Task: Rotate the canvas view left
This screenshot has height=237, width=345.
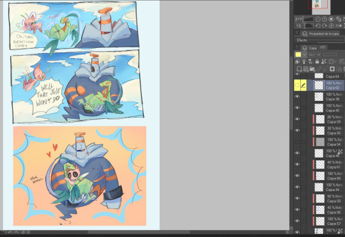Action: click(x=318, y=26)
